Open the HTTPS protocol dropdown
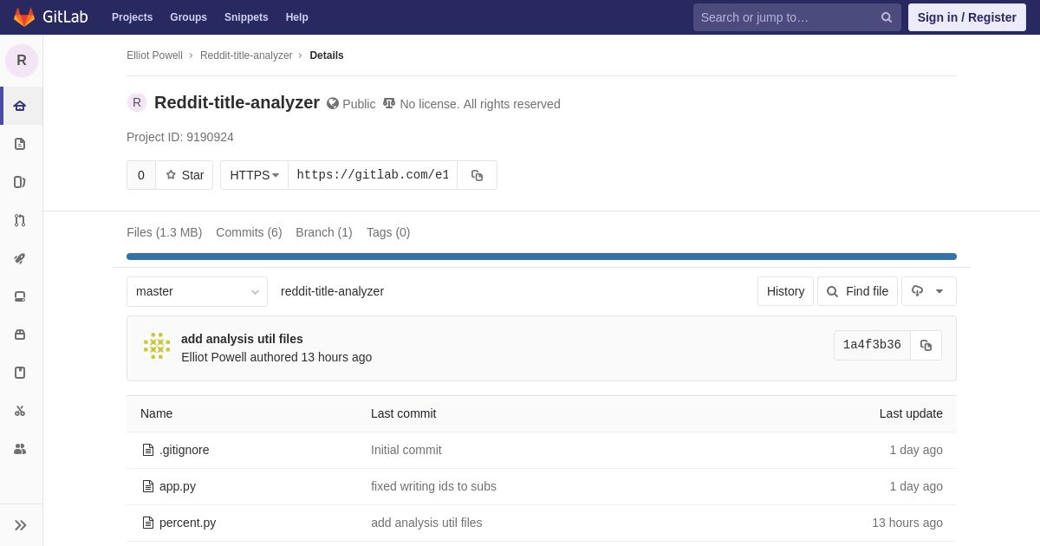 (254, 175)
